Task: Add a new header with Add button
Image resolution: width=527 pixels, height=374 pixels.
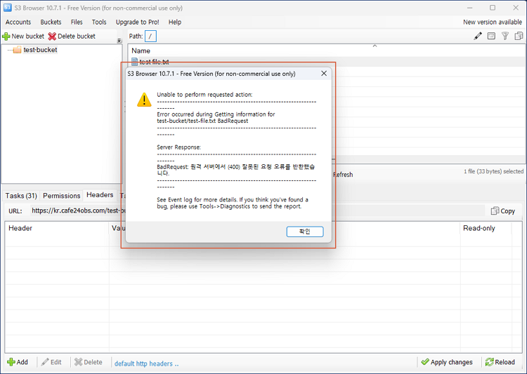Action: coord(18,362)
